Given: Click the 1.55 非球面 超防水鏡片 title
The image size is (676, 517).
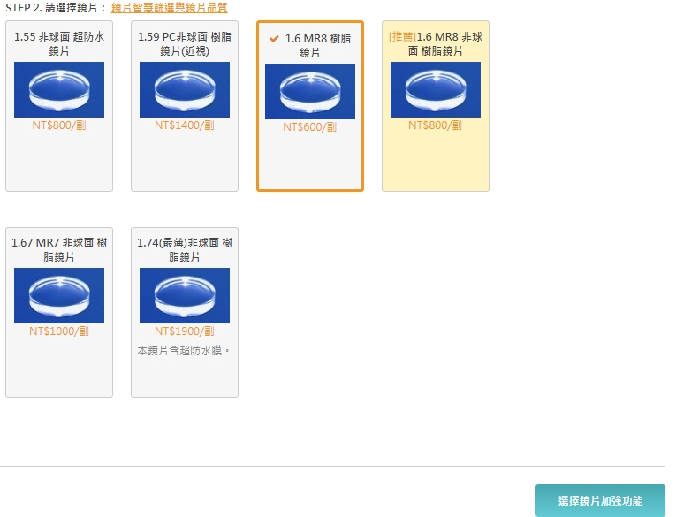Looking at the screenshot, I should [59, 44].
